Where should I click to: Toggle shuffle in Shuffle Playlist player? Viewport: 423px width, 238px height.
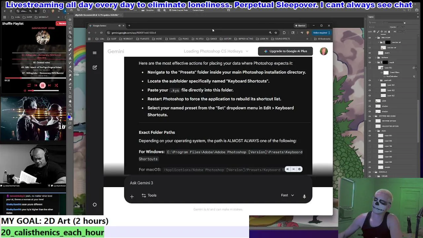[56, 85]
